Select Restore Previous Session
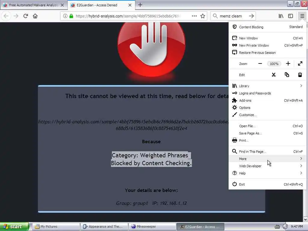 [x=267, y=53]
